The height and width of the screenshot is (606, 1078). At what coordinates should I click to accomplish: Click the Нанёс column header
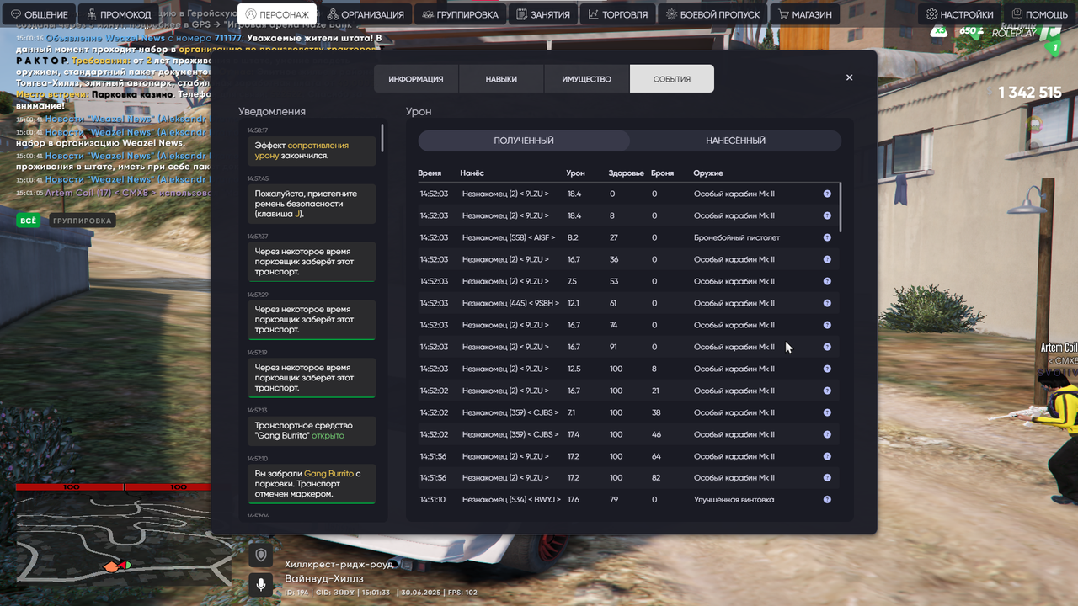coord(472,173)
